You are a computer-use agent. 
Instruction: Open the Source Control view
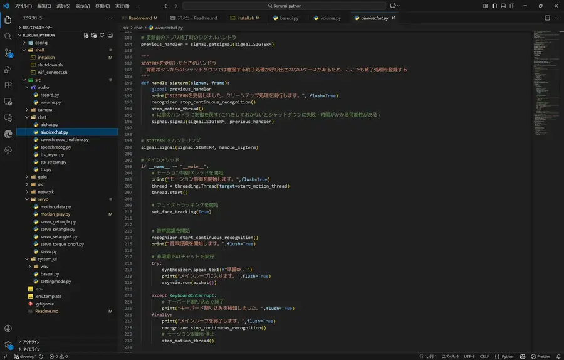coord(8,53)
